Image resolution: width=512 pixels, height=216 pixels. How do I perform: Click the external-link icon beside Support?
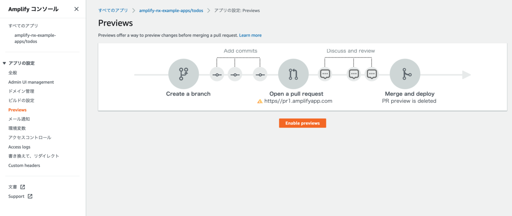[30, 196]
